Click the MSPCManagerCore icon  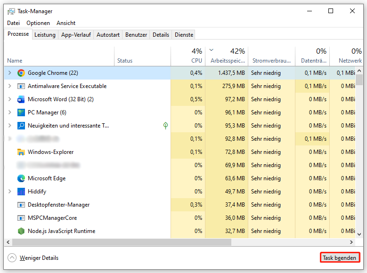point(21,218)
